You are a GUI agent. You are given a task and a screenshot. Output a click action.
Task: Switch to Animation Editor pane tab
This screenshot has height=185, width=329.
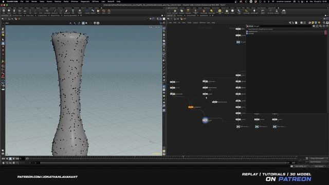pos(17,15)
